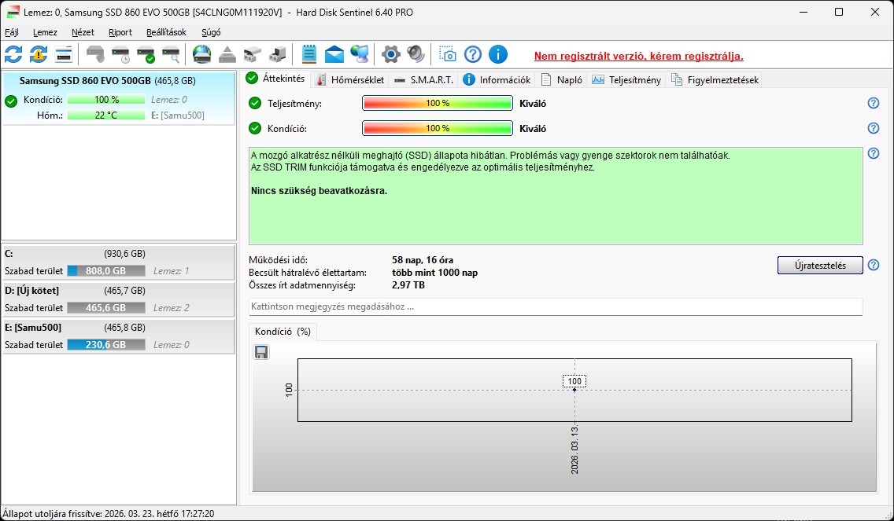Screen dimensions: 894x521
Task: Switch to the Információk tab
Action: tap(497, 79)
